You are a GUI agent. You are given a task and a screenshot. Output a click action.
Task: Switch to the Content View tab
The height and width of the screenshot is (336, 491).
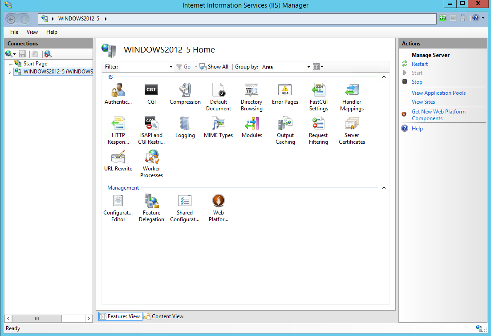coord(163,316)
